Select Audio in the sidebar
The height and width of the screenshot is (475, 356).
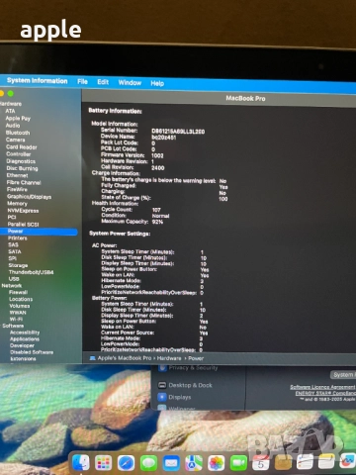[x=13, y=126]
